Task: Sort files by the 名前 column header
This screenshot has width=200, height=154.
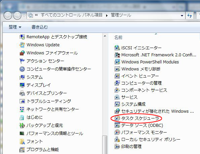Action: pos(118,38)
